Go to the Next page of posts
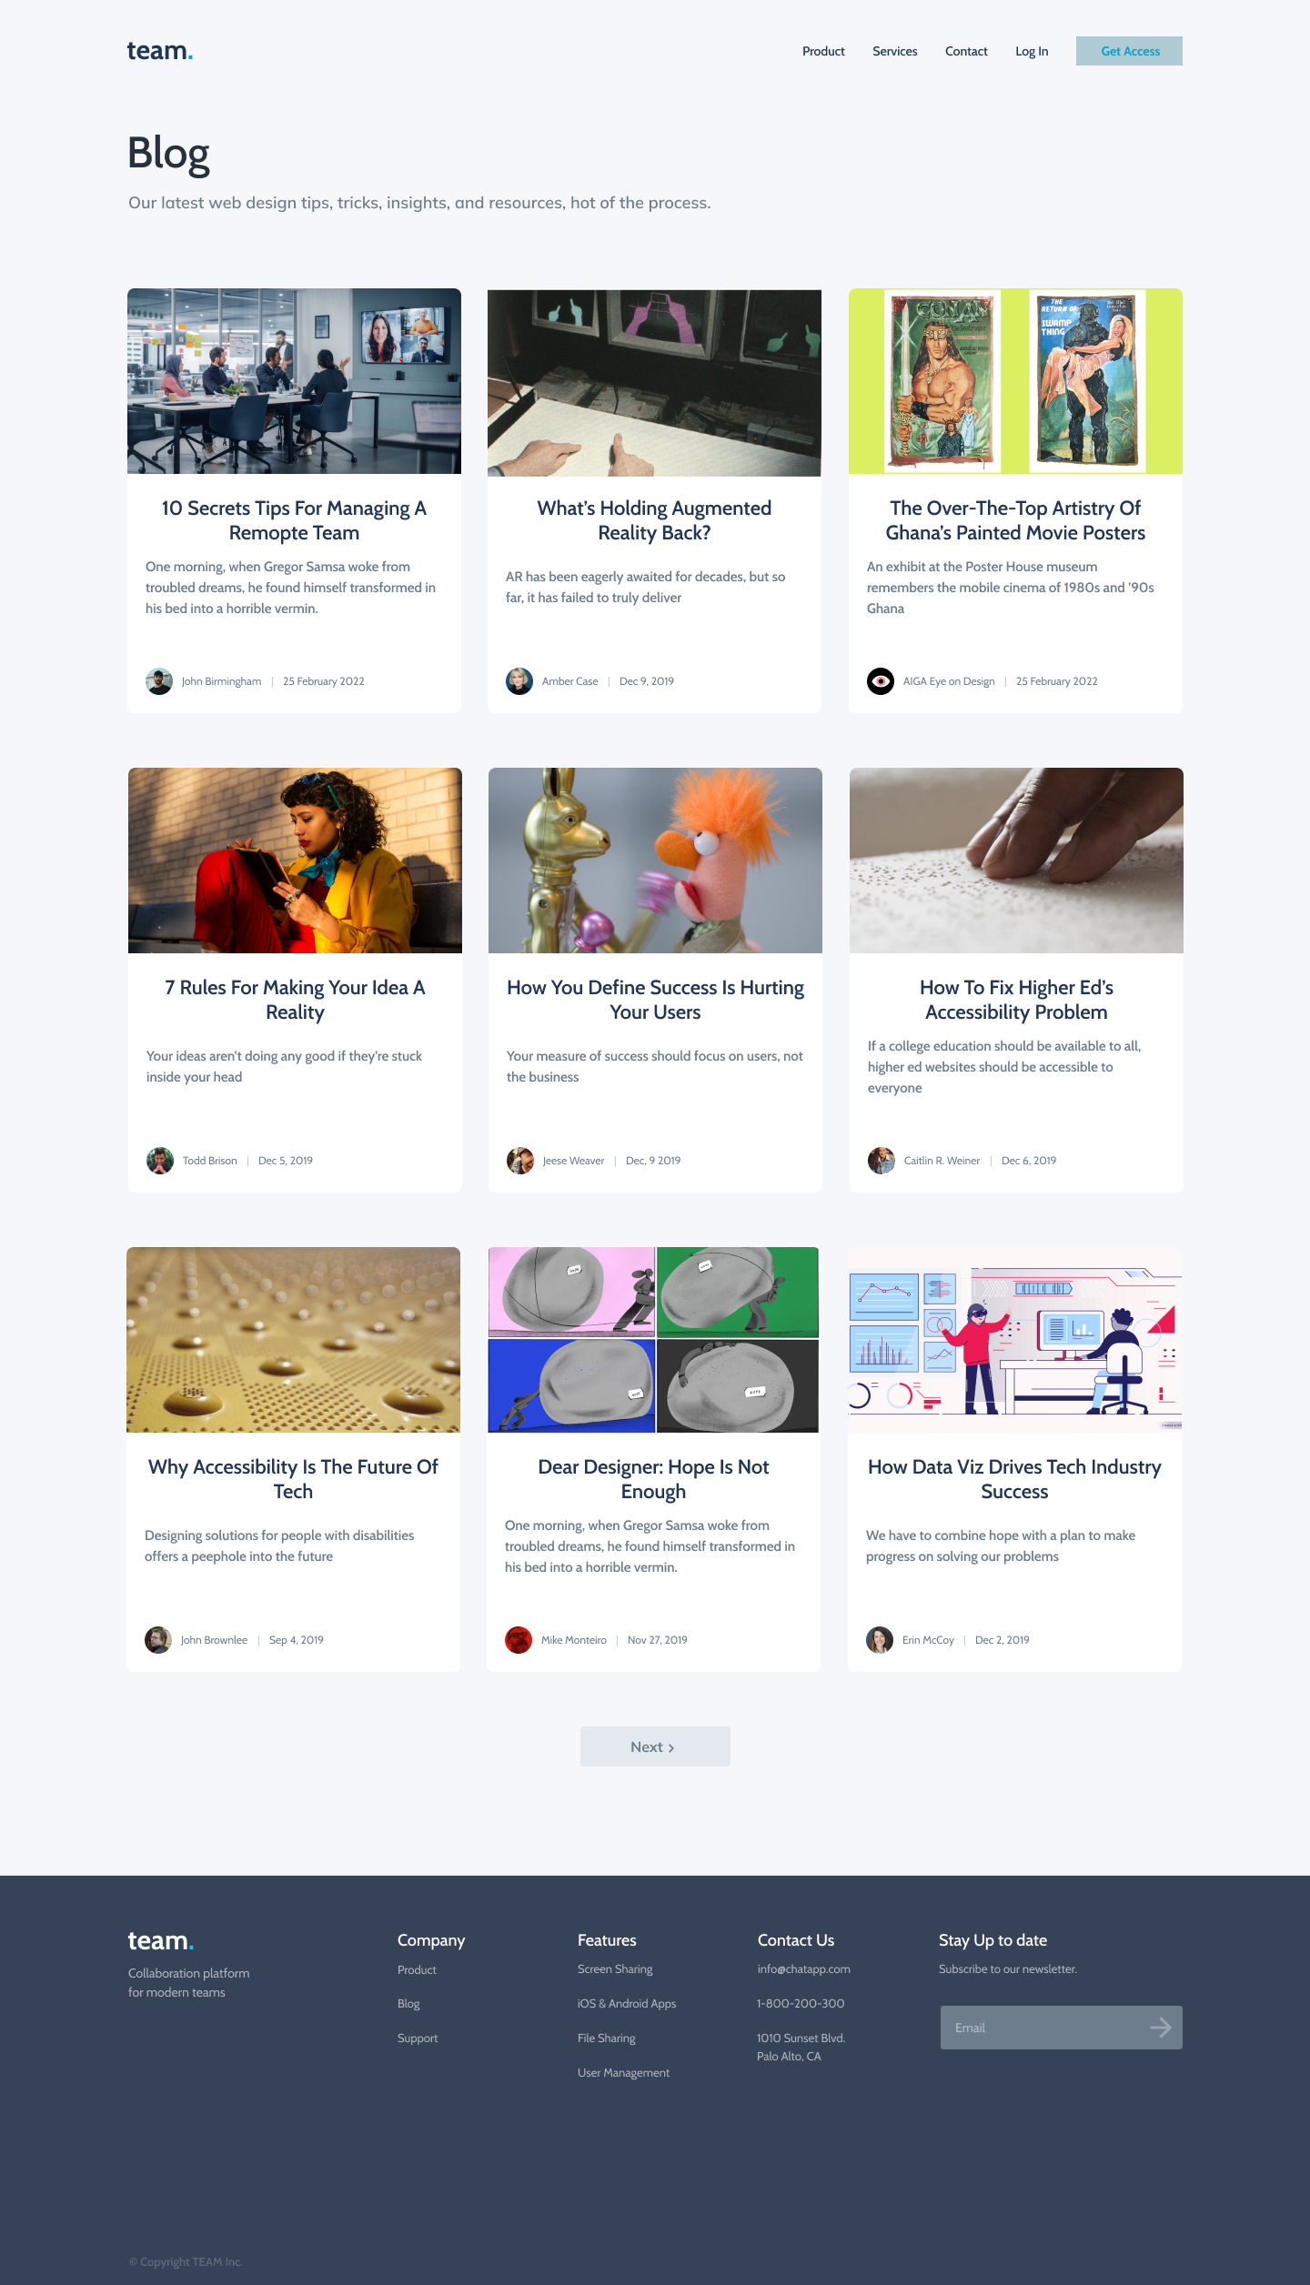This screenshot has height=2285, width=1310. (x=655, y=1746)
